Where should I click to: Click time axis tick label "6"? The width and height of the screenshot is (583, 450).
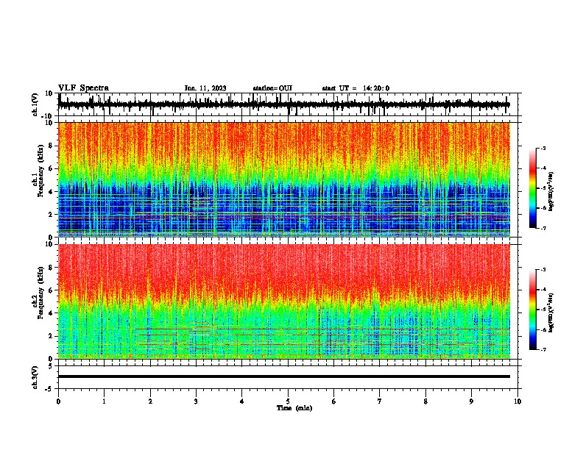tap(334, 401)
